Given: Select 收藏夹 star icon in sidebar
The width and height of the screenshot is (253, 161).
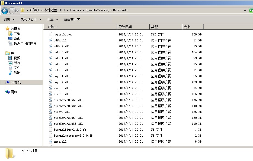Looking at the screenshot, I should tap(7, 29).
